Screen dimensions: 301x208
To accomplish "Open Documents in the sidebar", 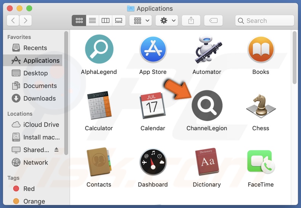I will point(33,86).
